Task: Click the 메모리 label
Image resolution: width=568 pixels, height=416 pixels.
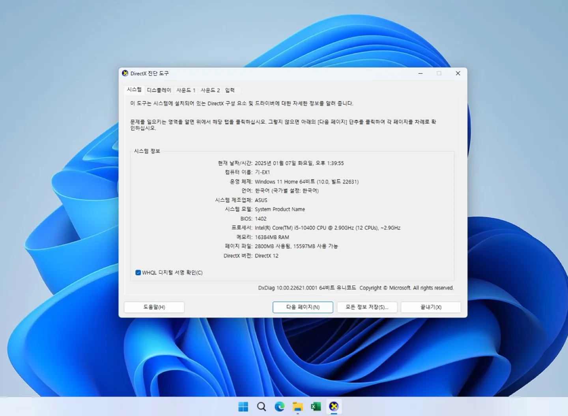Action: 244,237
